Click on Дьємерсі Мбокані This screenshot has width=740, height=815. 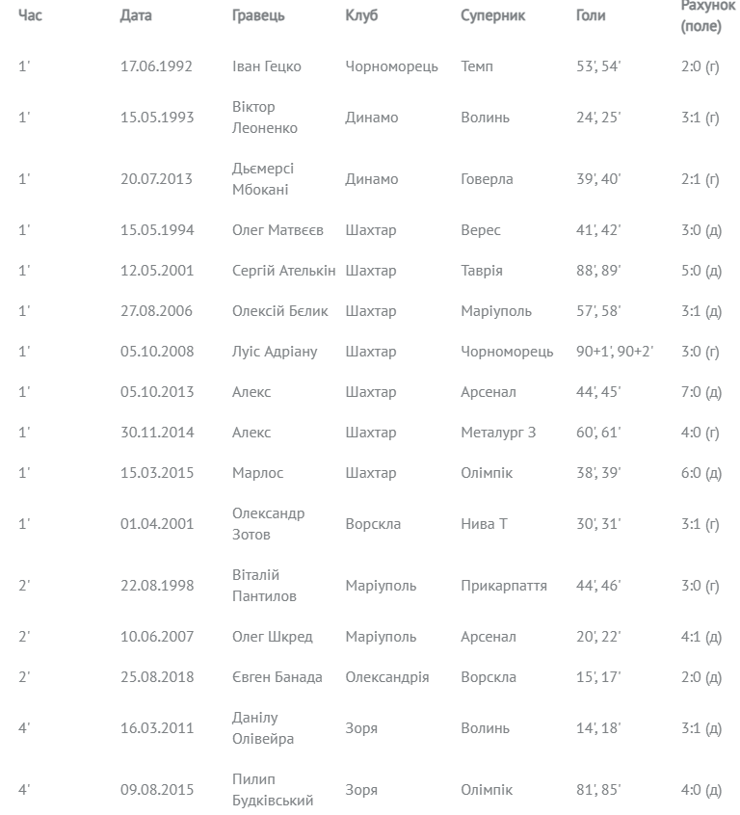coord(261,179)
